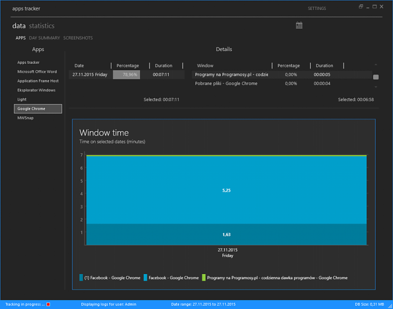393x309 pixels.
Task: Click the 1,63 dark teal chart area
Action: coord(226,234)
